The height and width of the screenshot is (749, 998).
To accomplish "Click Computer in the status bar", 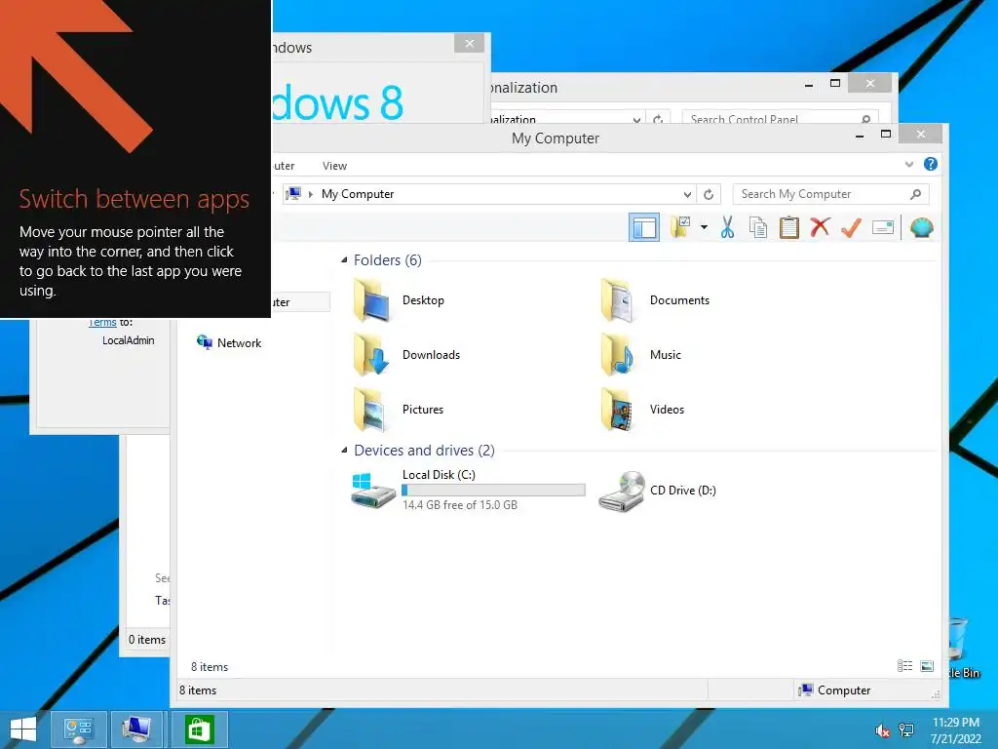I will [x=835, y=690].
